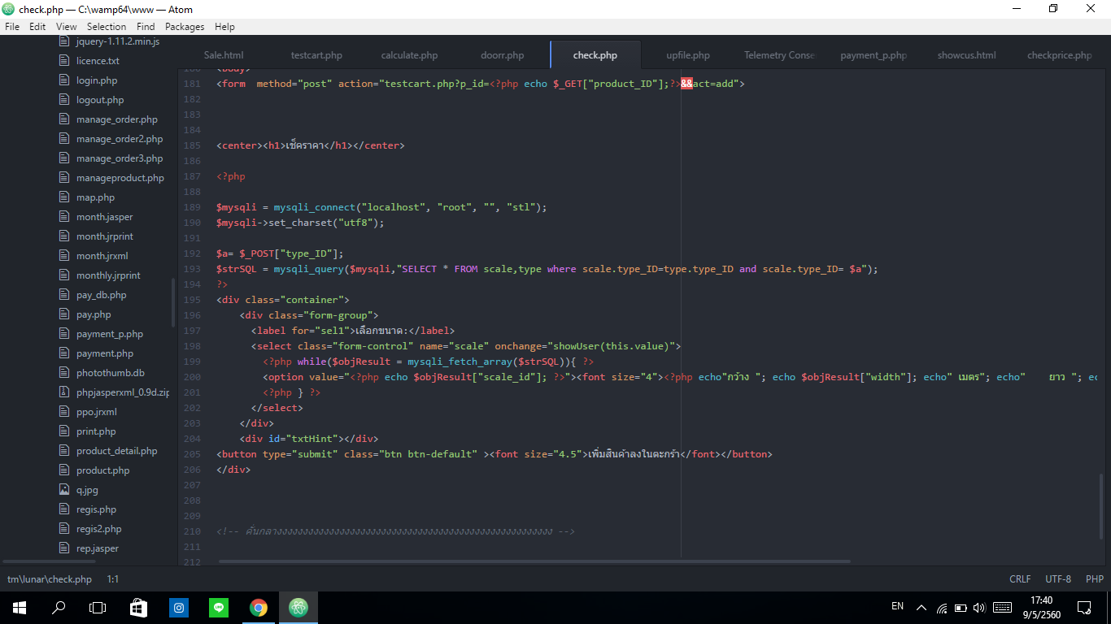Click the file icon beside print.php
The width and height of the screenshot is (1111, 624).
64,431
